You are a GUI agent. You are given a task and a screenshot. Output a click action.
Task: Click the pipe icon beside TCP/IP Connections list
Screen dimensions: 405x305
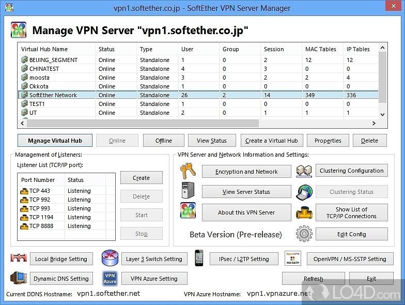click(x=304, y=212)
